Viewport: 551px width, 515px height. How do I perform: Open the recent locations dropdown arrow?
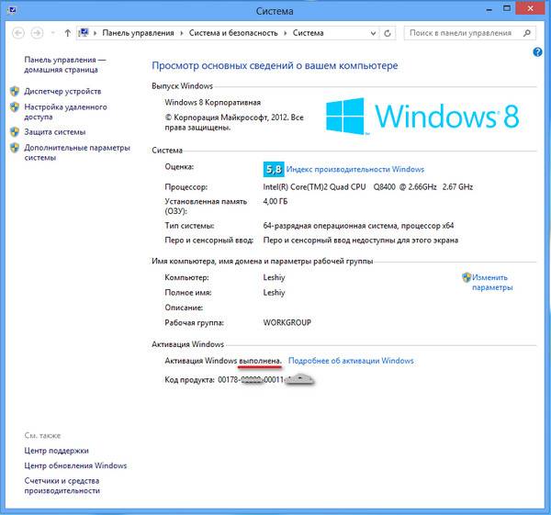(53, 33)
